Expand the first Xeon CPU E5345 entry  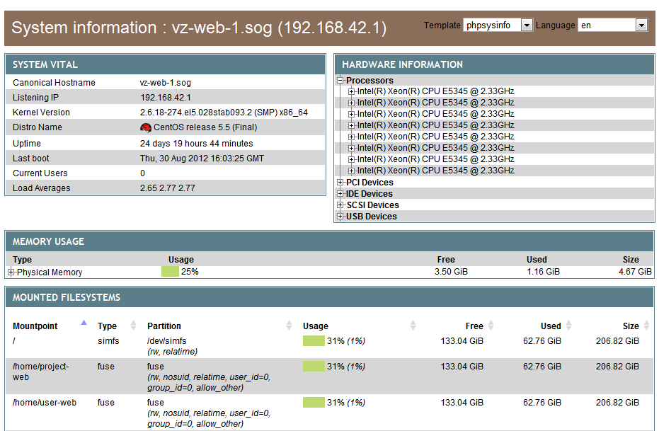tap(352, 91)
